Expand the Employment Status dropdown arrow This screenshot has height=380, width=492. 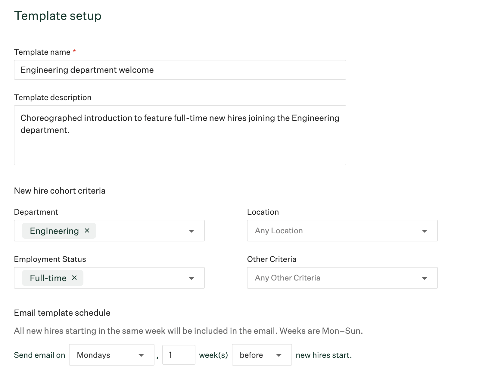point(191,278)
